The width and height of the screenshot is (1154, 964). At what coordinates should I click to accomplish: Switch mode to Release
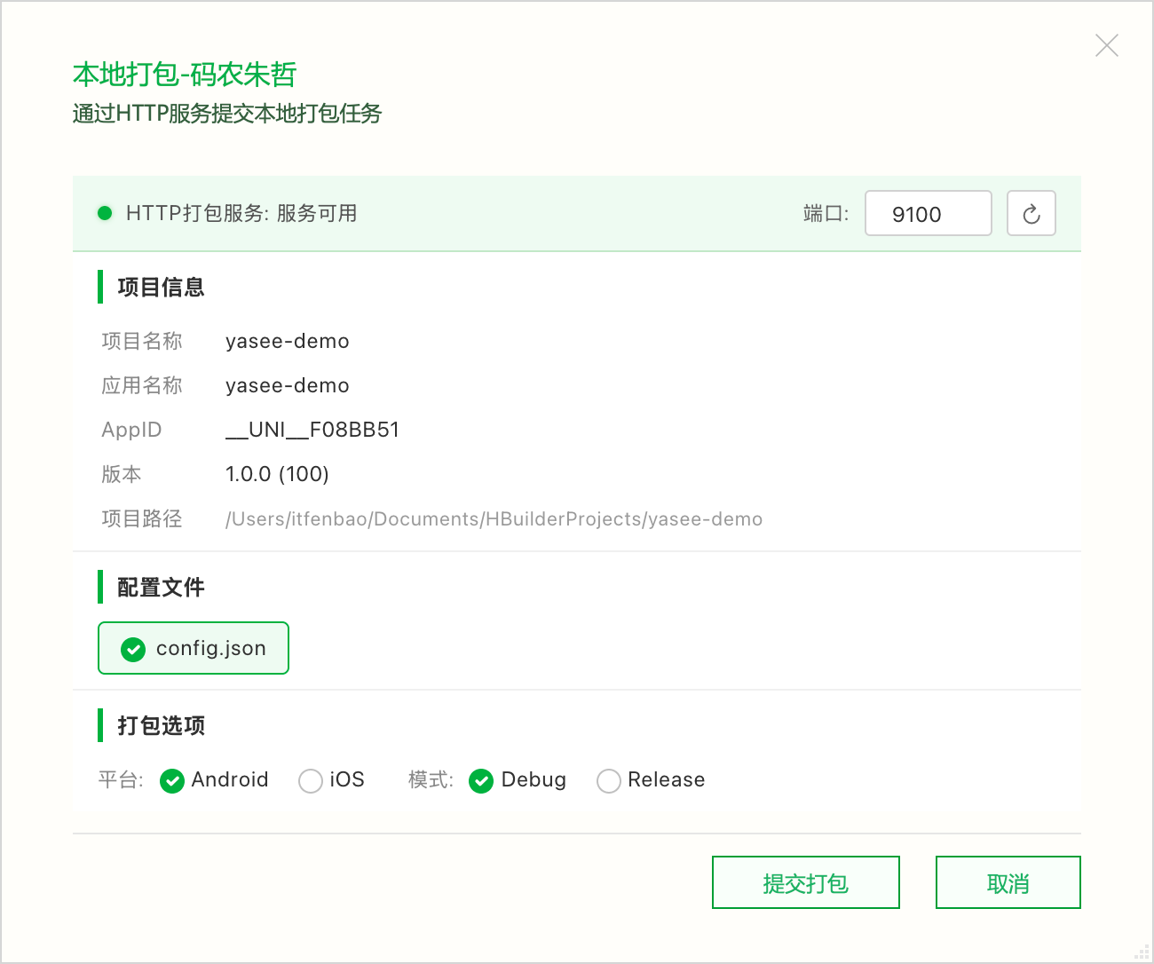click(x=609, y=780)
